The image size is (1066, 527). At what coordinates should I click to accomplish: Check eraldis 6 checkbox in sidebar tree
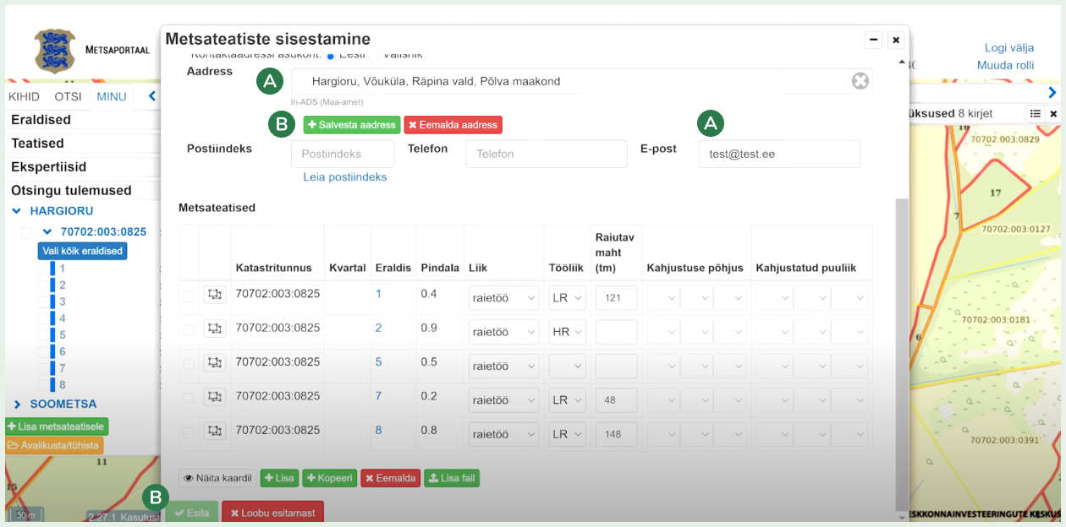tap(43, 352)
